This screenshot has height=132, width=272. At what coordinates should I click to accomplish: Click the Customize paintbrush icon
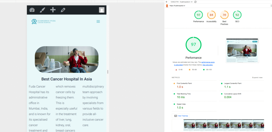(x=42, y=10)
